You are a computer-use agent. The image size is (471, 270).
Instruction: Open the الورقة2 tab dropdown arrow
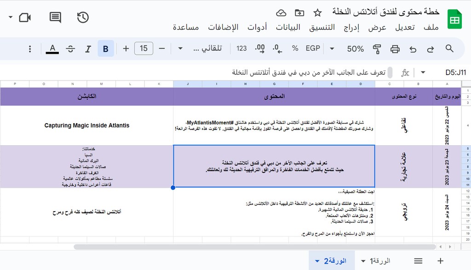click(317, 261)
